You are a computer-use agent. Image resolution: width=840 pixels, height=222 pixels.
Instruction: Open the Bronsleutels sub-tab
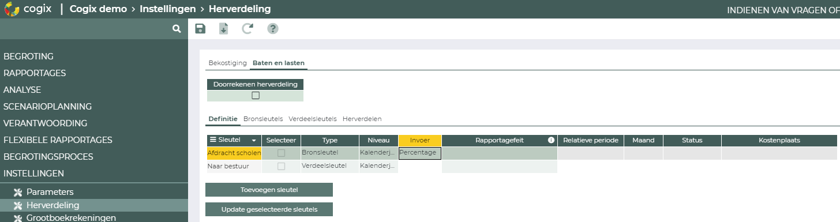click(x=263, y=119)
